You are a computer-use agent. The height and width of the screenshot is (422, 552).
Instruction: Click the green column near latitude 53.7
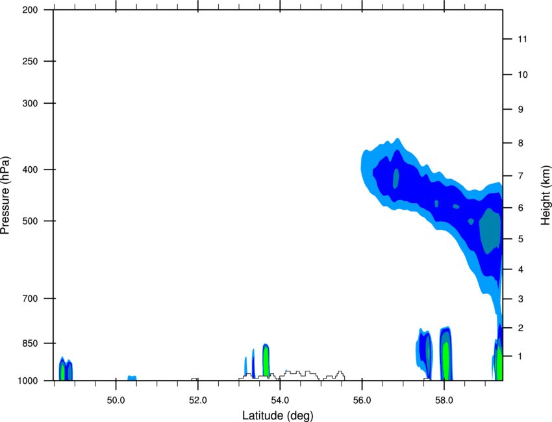[266, 361]
